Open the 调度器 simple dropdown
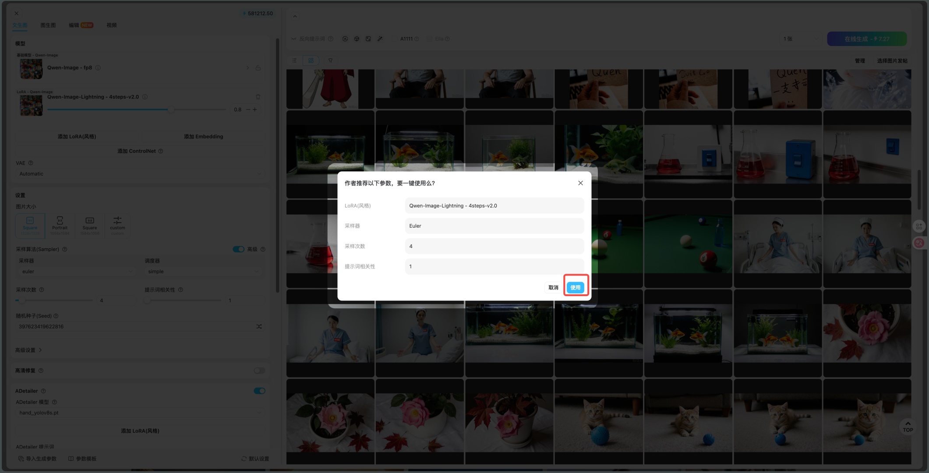The width and height of the screenshot is (929, 473). pos(204,272)
